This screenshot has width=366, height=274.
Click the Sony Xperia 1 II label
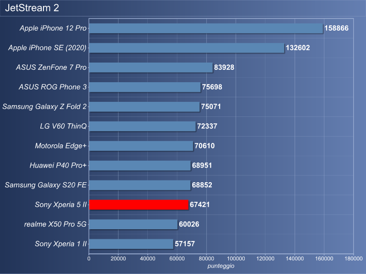coord(61,244)
